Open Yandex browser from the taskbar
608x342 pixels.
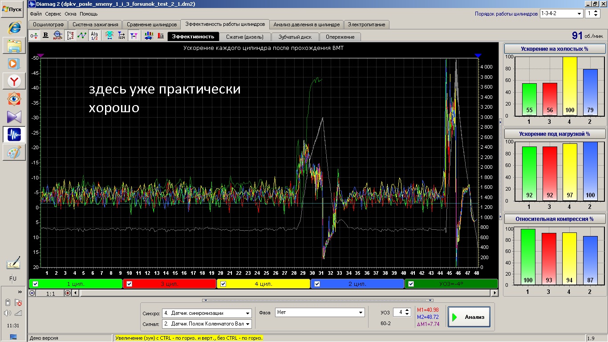[14, 81]
